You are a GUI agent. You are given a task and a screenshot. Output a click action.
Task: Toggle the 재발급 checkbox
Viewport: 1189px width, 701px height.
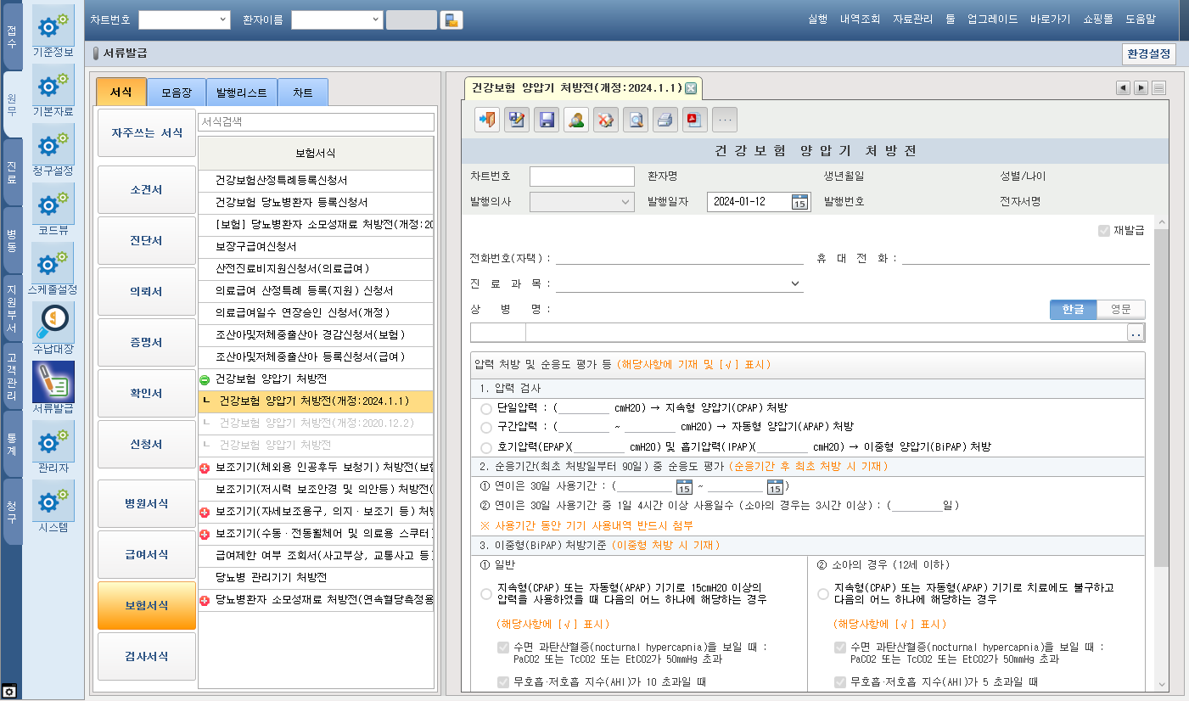1103,231
